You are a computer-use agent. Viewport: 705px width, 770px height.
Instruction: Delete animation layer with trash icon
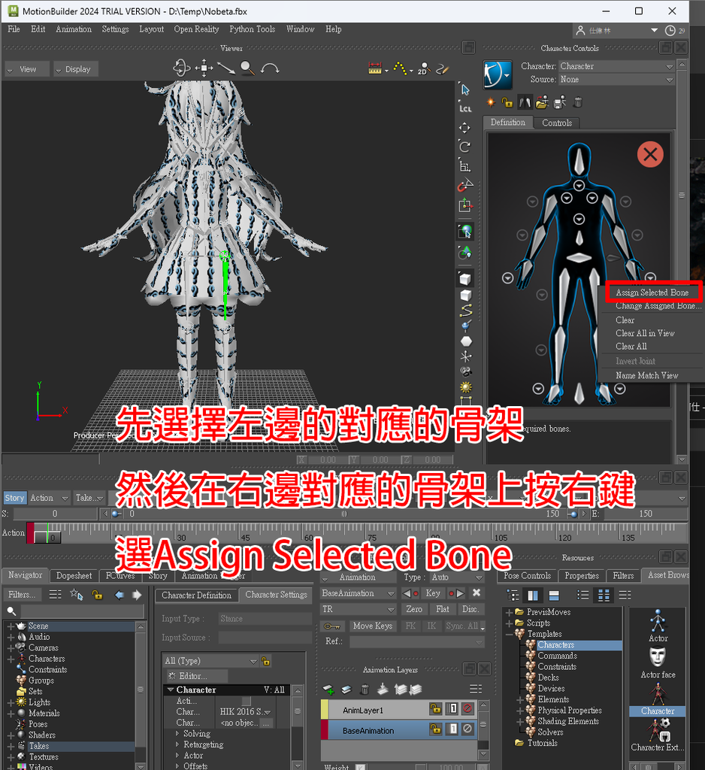365,690
